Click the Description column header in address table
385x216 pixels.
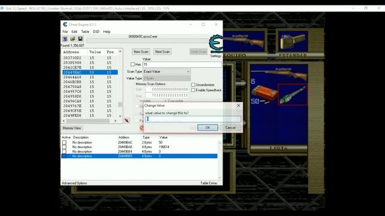pyautogui.click(x=81, y=137)
